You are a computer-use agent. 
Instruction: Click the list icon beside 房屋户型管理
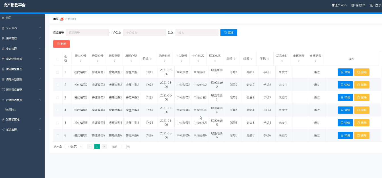[3, 79]
